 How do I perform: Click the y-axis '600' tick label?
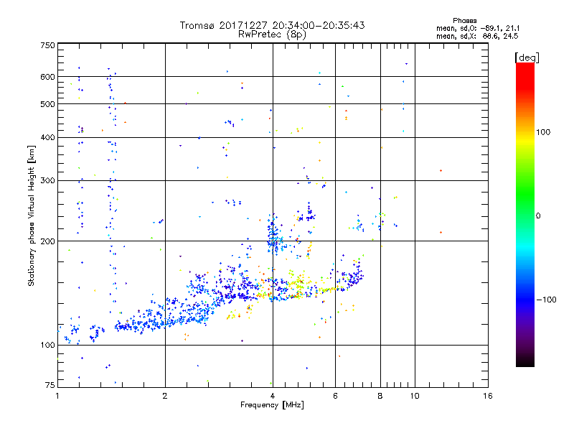tap(47, 77)
